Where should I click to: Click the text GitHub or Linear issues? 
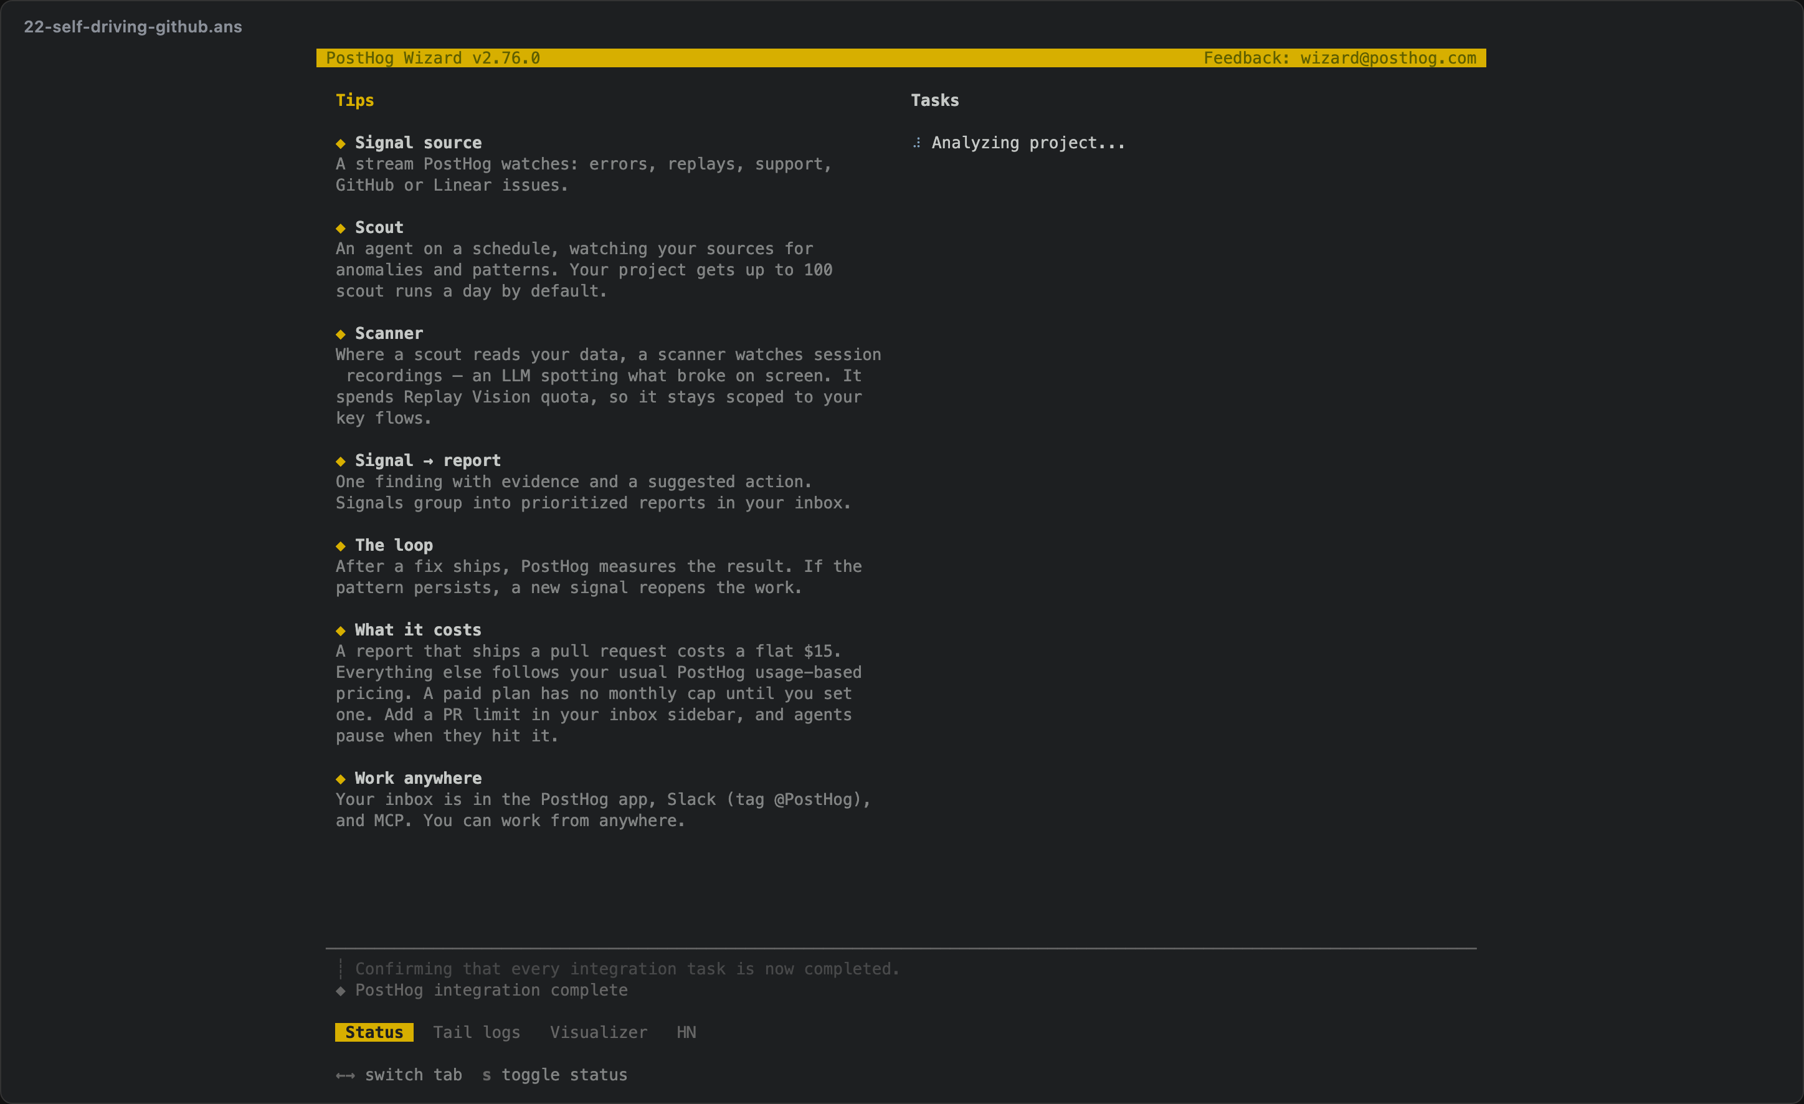(452, 185)
